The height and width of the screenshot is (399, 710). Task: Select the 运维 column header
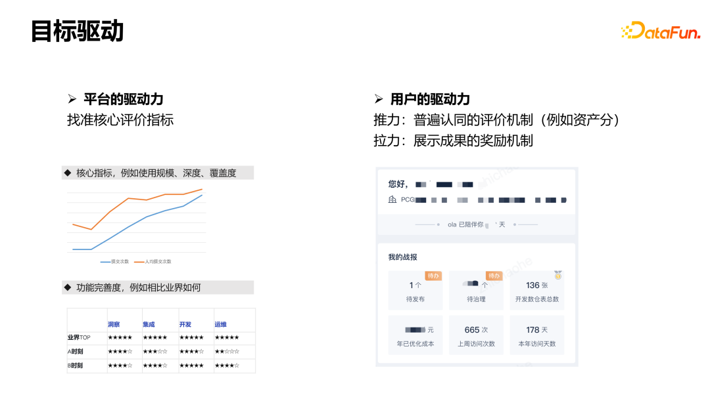coord(220,324)
